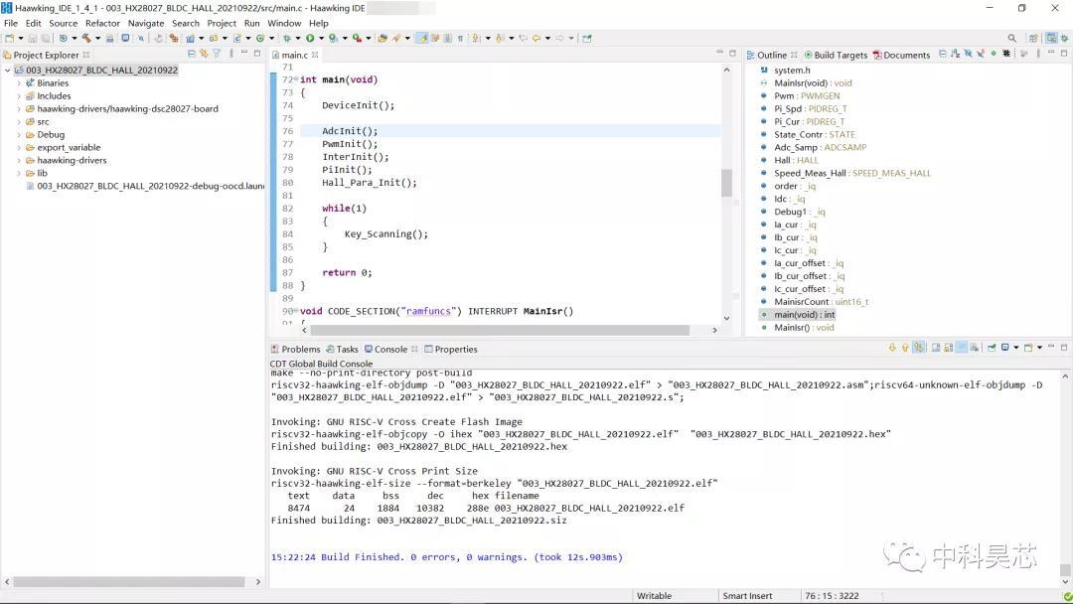Open the Refactor menu
Viewport: 1073px width, 604px height.
pyautogui.click(x=102, y=23)
